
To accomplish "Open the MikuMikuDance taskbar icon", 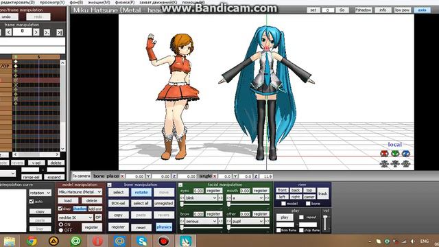I will coord(185,241).
